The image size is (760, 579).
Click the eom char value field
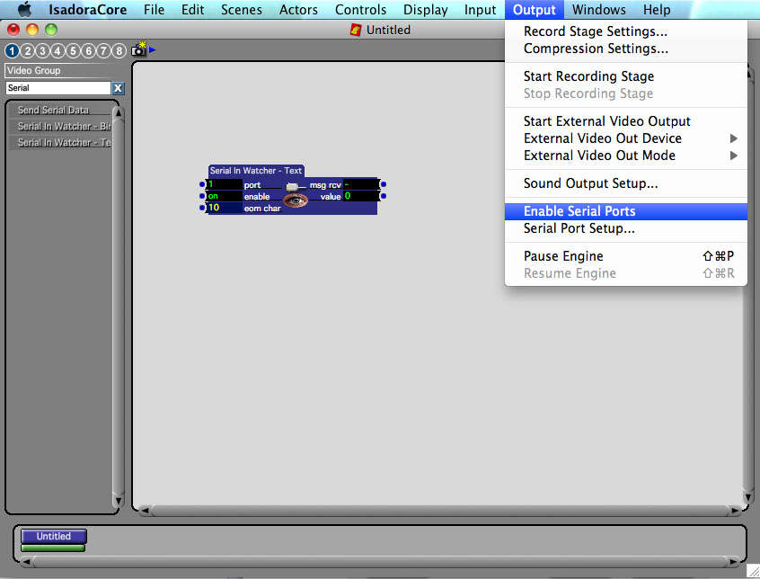(x=224, y=208)
